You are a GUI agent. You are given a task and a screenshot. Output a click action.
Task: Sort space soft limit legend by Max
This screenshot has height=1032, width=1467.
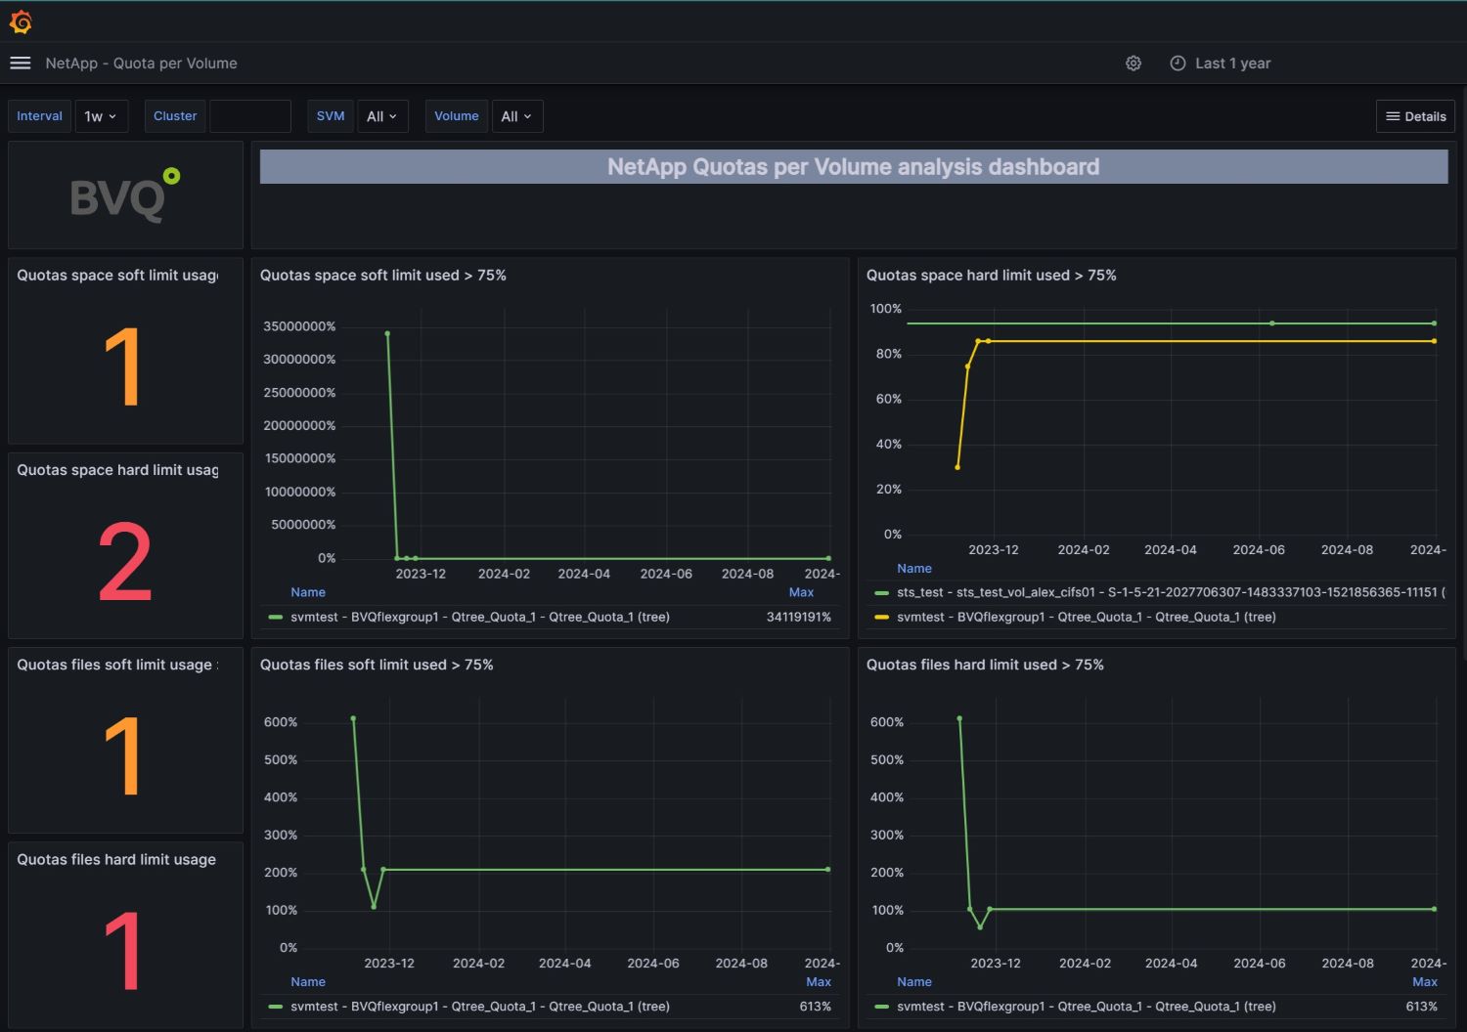[x=800, y=592]
